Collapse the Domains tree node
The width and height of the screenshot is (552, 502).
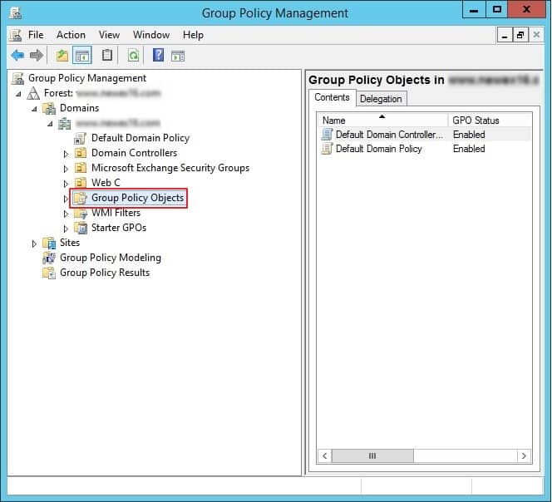34,109
